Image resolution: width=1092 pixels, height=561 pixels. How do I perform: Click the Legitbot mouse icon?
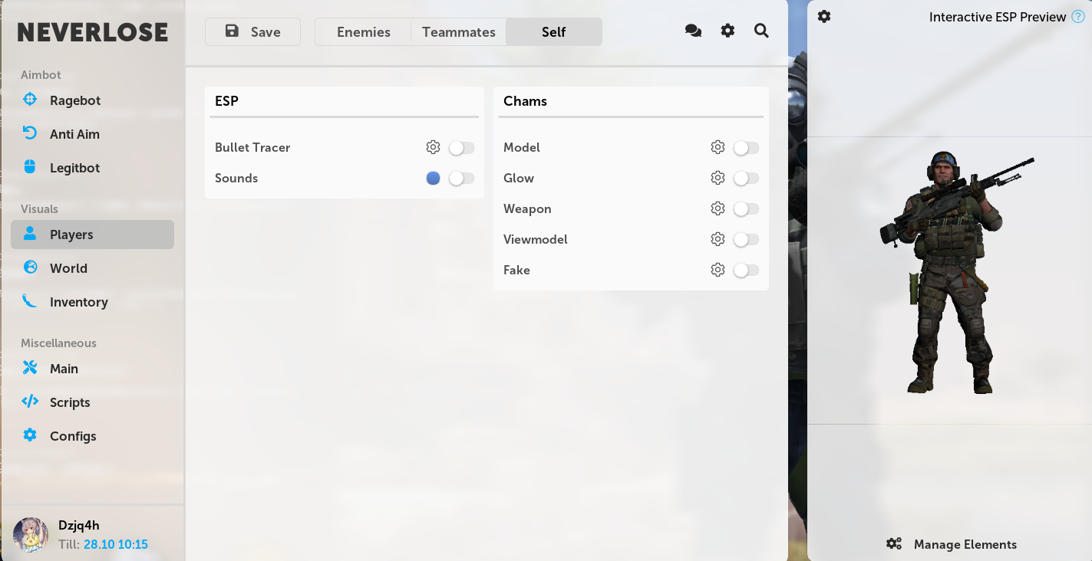pos(30,167)
